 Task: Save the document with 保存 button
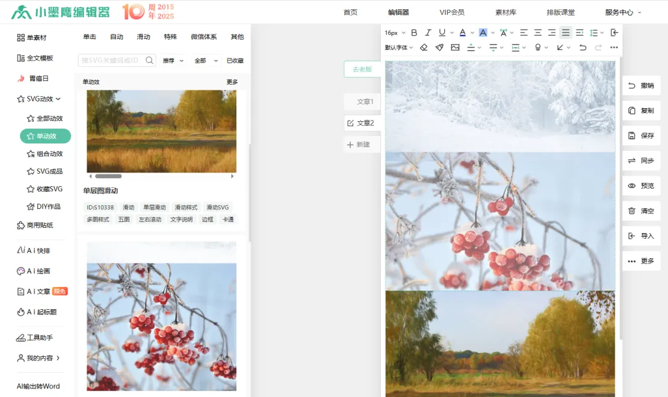click(641, 135)
